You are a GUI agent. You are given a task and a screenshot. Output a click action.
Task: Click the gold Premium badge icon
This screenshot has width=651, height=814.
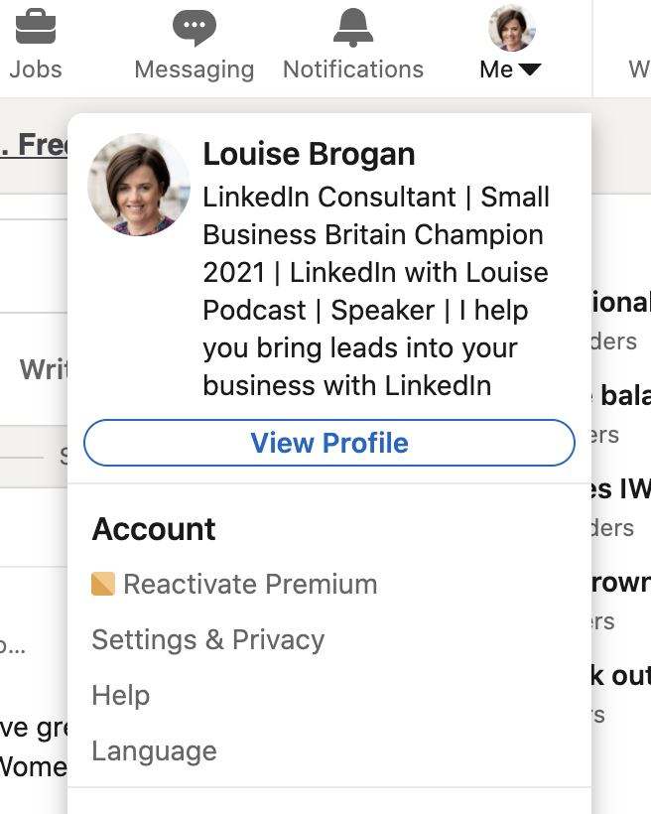[103, 584]
